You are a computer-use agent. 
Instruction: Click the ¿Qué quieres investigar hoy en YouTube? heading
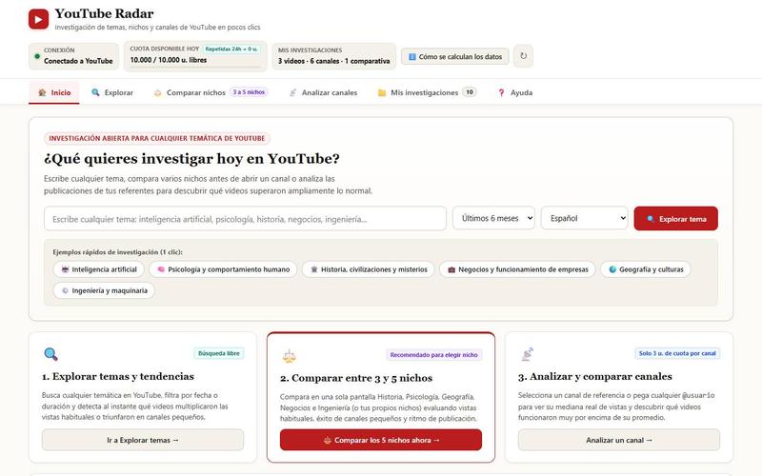click(192, 159)
